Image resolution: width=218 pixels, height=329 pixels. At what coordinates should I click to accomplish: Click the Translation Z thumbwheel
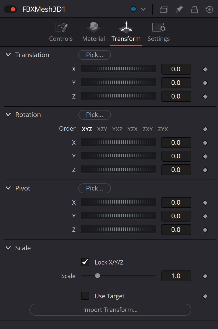[x=119, y=96]
